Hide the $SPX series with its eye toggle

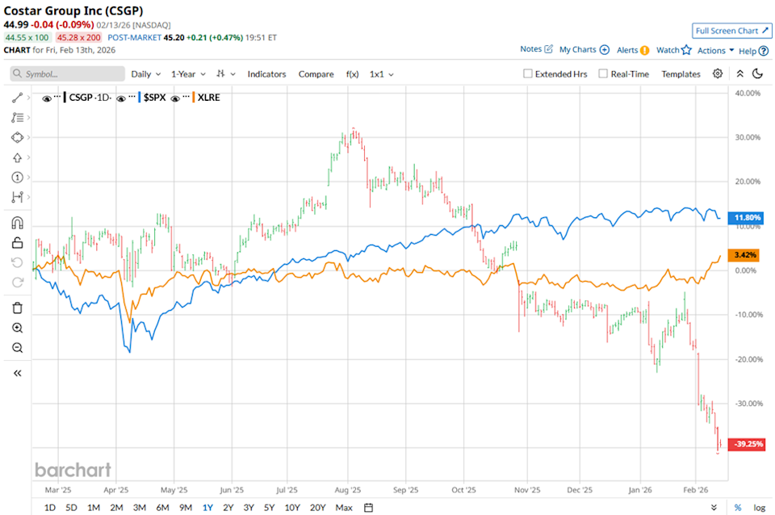point(121,97)
